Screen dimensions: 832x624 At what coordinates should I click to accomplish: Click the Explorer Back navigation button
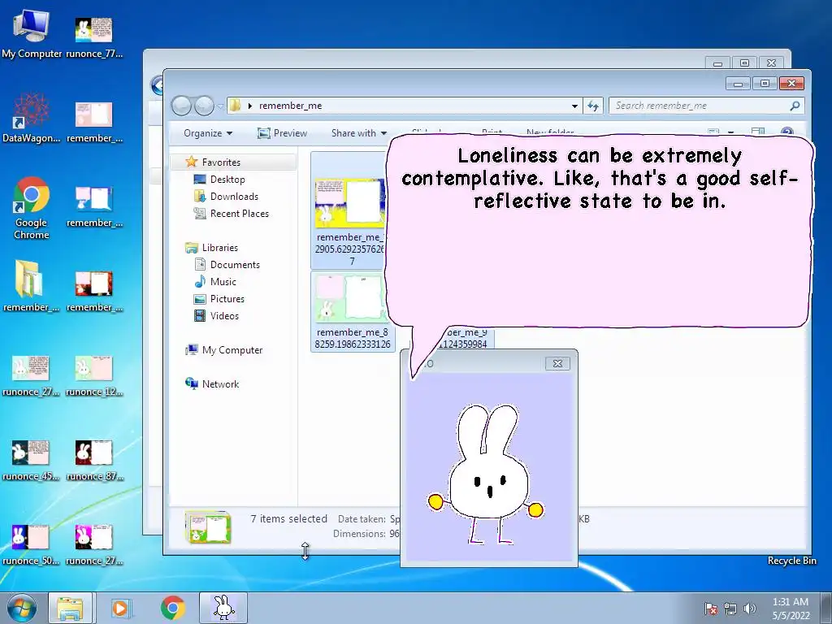(x=181, y=106)
